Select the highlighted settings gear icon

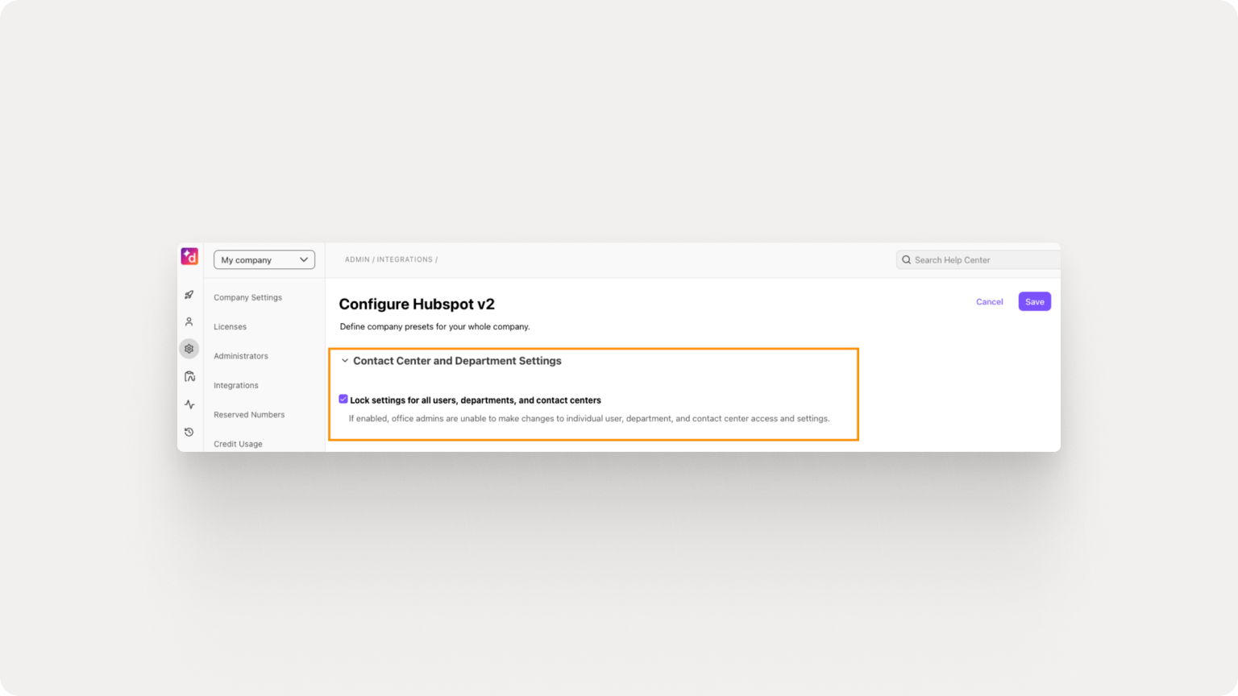pyautogui.click(x=189, y=348)
